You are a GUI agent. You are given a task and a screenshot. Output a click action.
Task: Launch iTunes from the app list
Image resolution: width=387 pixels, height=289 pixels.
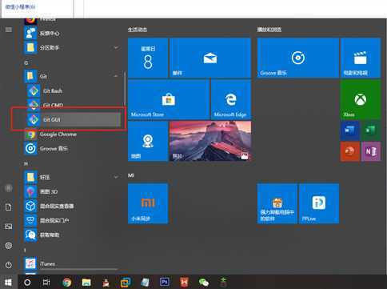(72, 263)
